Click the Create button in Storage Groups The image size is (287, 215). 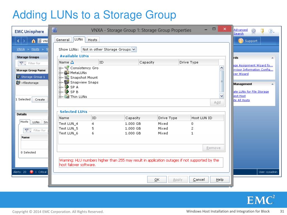tap(40, 99)
